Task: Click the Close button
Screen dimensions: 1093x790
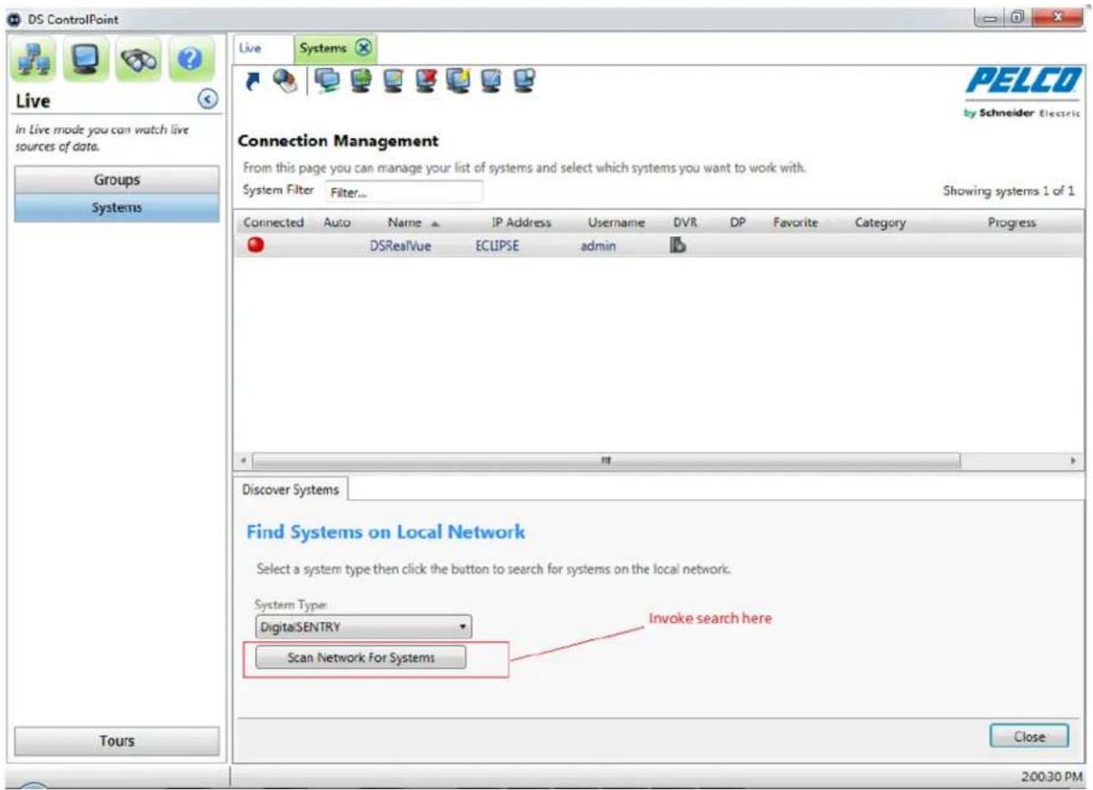Action: 1029,736
